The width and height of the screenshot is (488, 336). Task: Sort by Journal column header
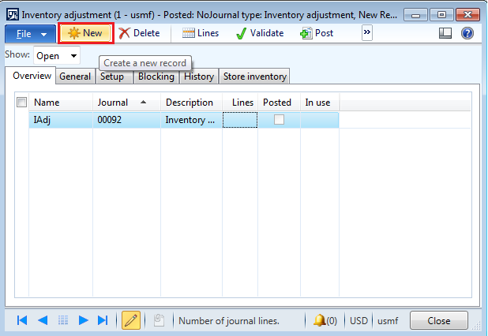click(126, 103)
